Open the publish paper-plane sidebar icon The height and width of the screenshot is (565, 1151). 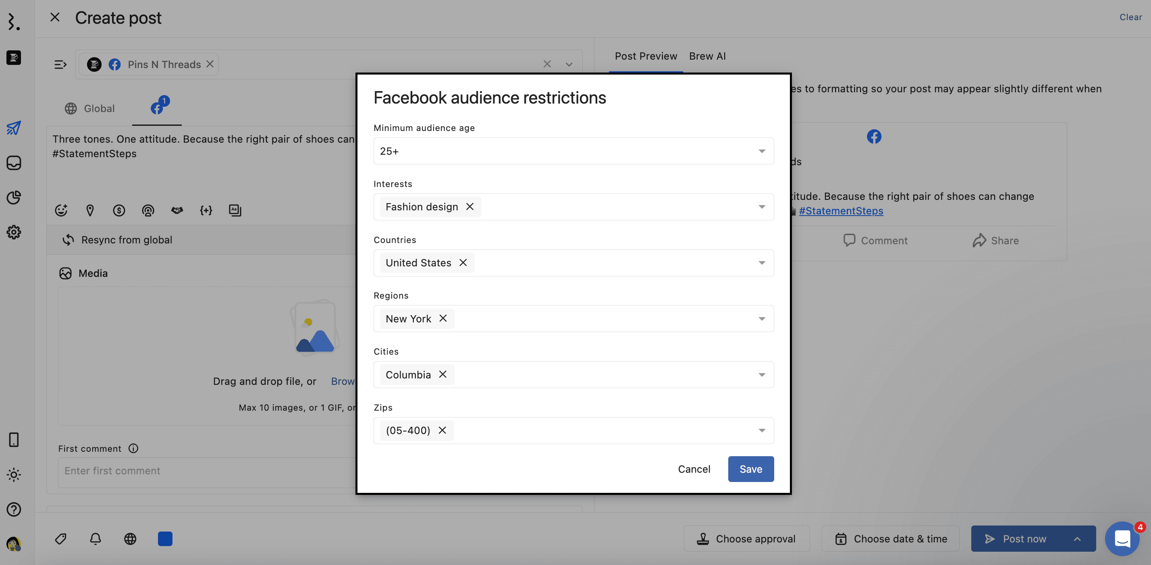pos(13,128)
